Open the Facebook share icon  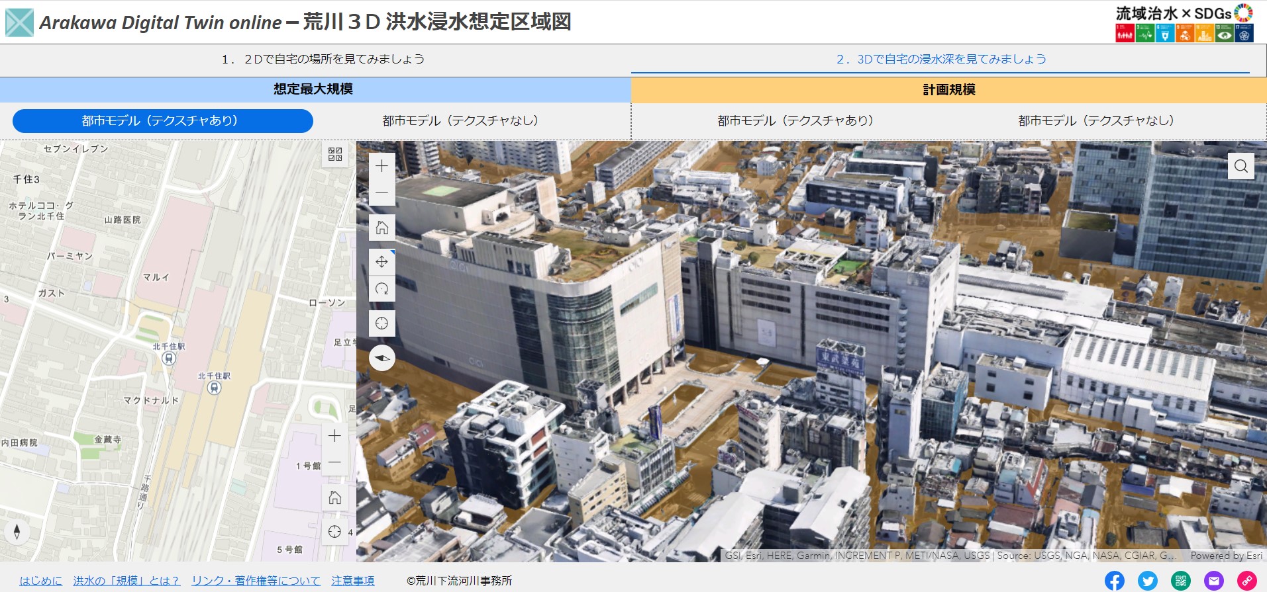tap(1115, 581)
